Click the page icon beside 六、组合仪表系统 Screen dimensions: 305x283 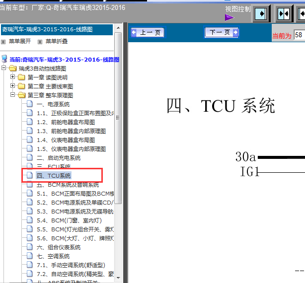[30, 247]
